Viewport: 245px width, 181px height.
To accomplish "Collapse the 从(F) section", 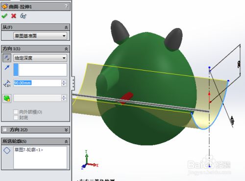I will pos(66,27).
